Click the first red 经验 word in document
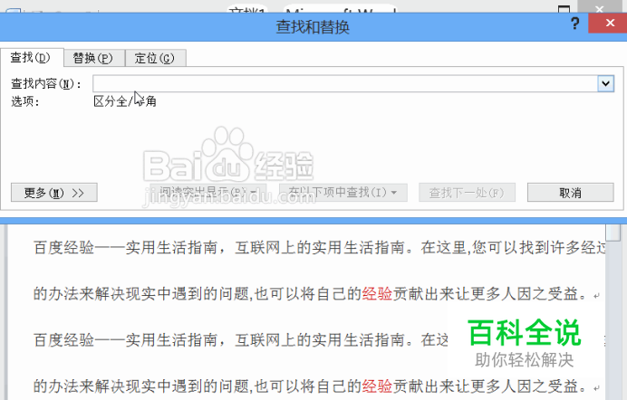 click(x=377, y=294)
